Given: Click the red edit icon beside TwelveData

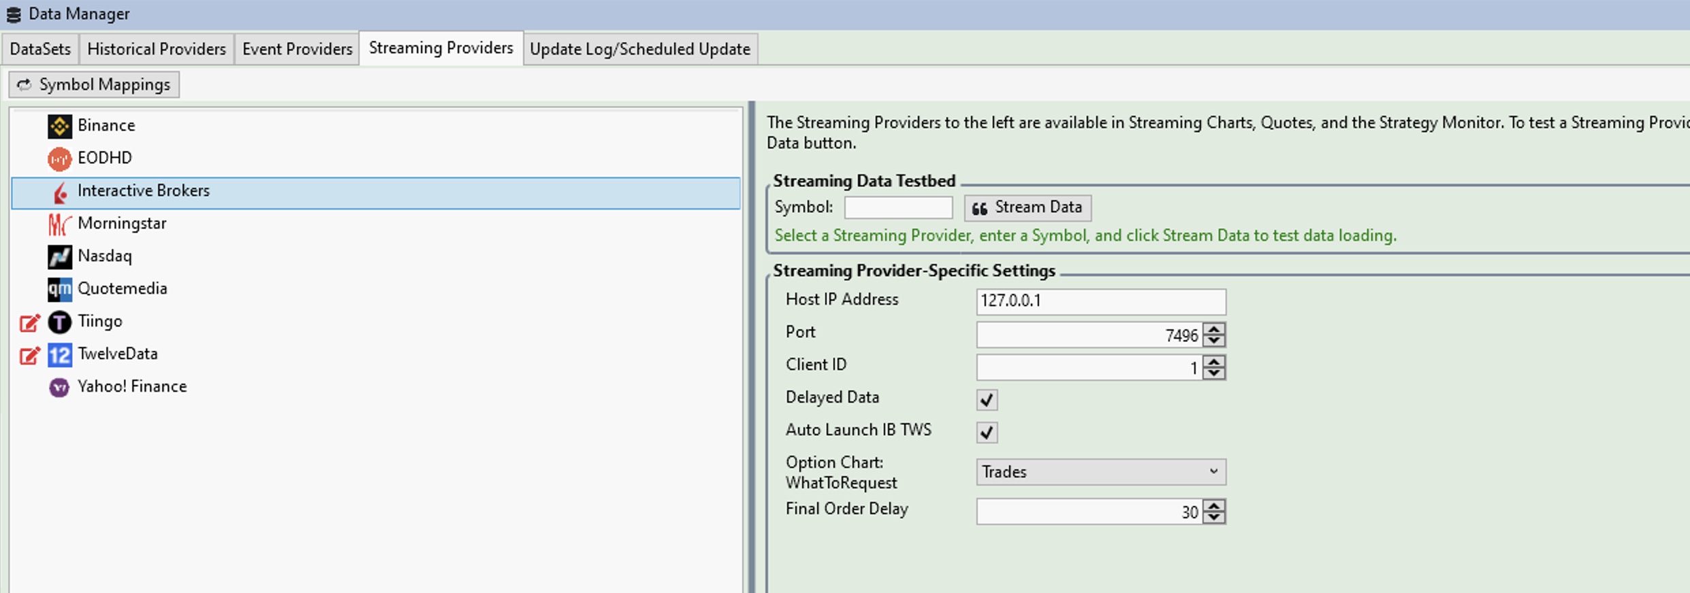Looking at the screenshot, I should point(29,355).
